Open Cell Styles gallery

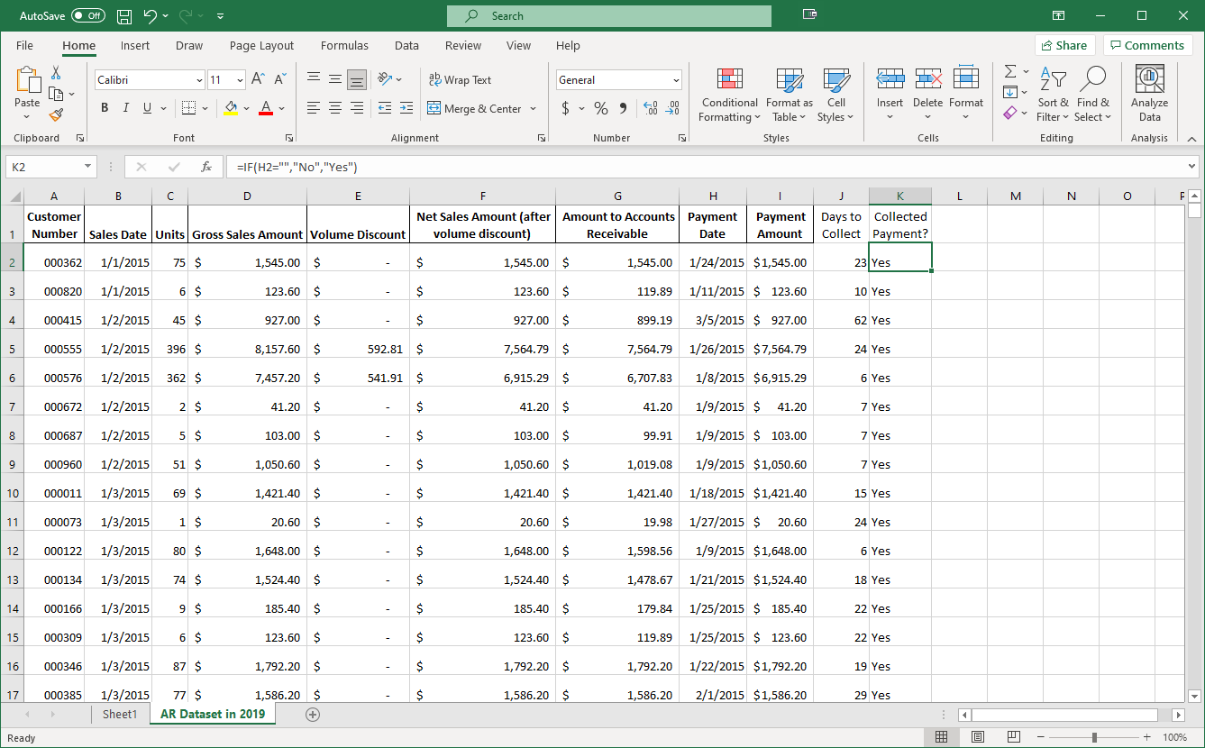[835, 94]
